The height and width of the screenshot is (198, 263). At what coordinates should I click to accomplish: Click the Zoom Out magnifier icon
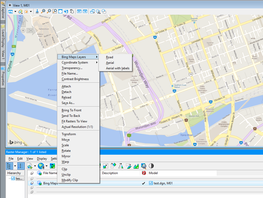point(49,12)
